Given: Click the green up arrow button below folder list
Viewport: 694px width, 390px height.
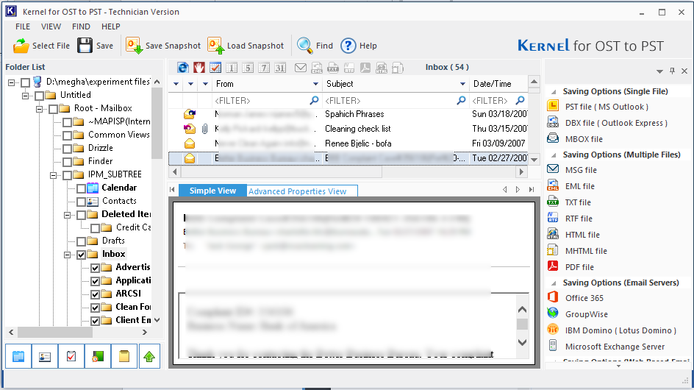Looking at the screenshot, I should [x=149, y=356].
